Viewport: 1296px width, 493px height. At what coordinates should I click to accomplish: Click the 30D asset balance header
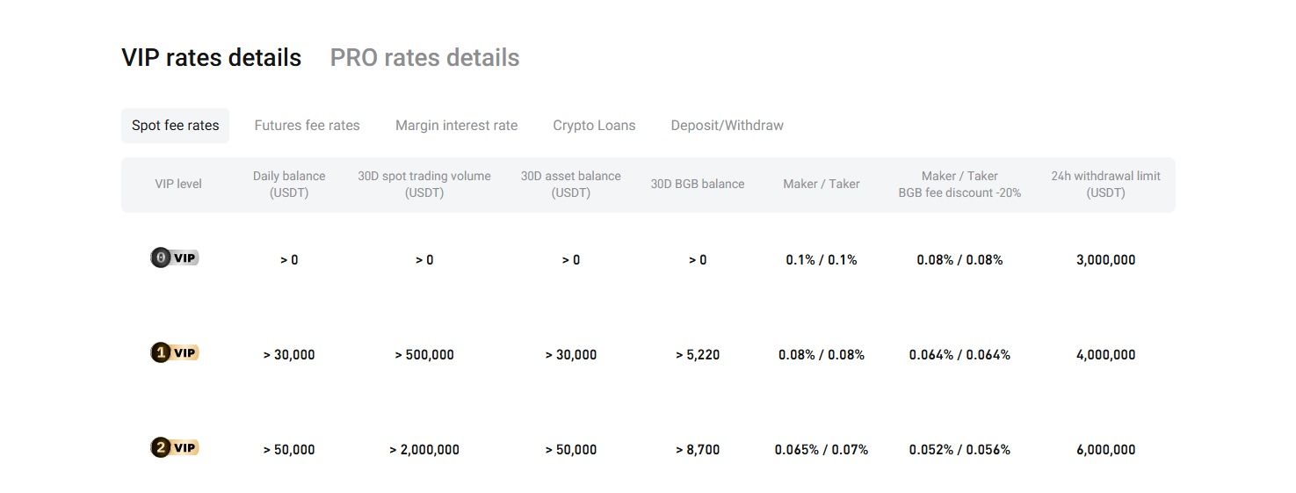pyautogui.click(x=570, y=185)
